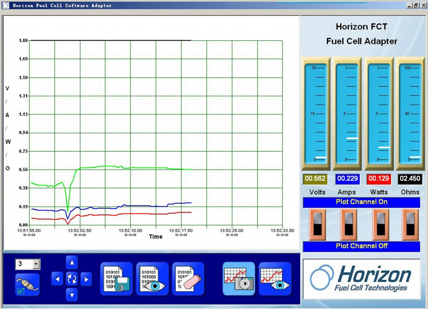
Task: Toggle the Watts plot channel switch
Action: point(381,225)
